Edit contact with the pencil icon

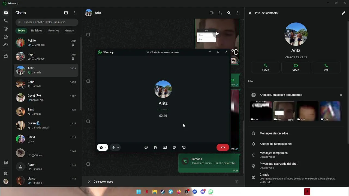tap(344, 13)
